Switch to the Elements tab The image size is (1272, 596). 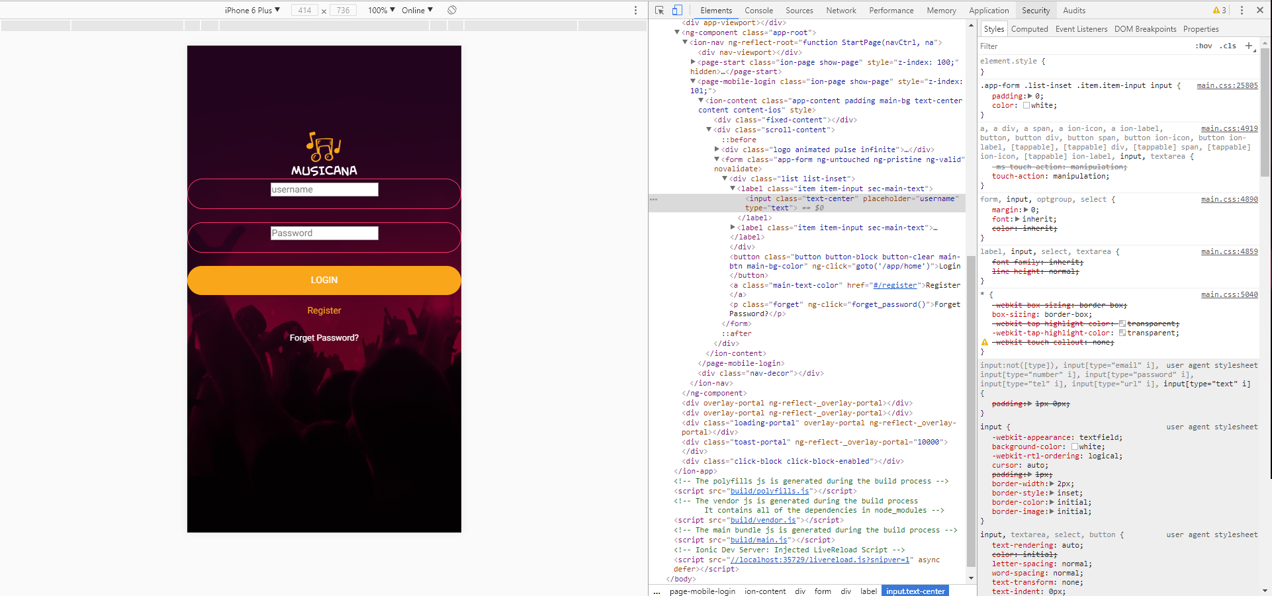point(716,10)
